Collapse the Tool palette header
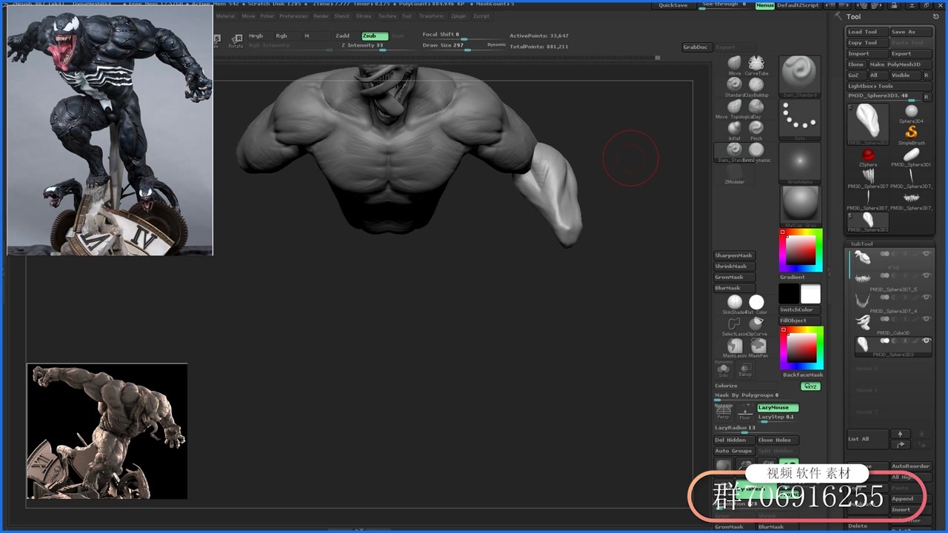Image resolution: width=948 pixels, height=533 pixels. [x=854, y=16]
